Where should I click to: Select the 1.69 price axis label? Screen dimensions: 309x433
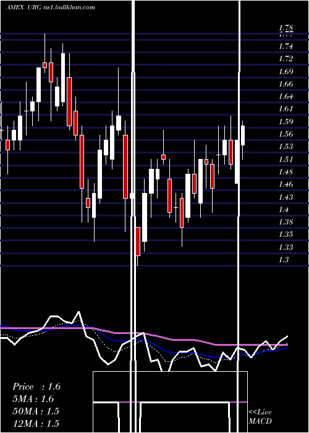[x=286, y=72]
